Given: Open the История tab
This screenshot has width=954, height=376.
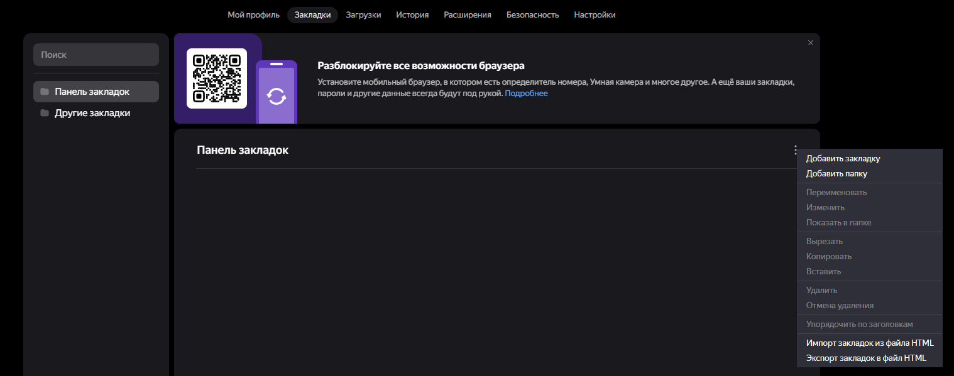Looking at the screenshot, I should [x=412, y=15].
